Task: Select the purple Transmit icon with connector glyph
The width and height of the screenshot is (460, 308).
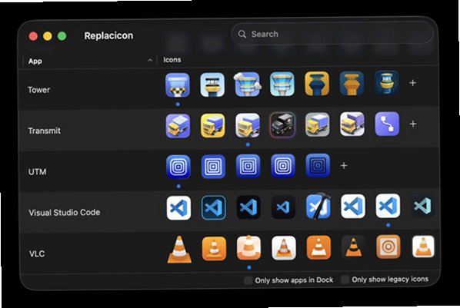Action: pyautogui.click(x=387, y=124)
